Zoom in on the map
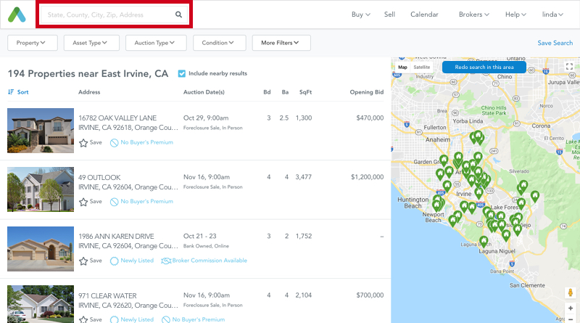The width and height of the screenshot is (580, 323). pos(571,308)
